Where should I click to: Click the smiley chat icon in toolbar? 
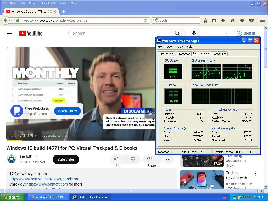coord(242,20)
